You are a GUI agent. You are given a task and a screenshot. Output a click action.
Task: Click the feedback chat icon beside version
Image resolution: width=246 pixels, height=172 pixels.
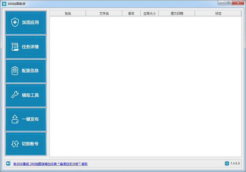[x=227, y=163]
